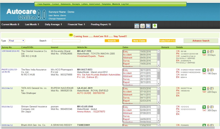The width and height of the screenshot is (220, 129).
Task: Open survey 0010/de/12 link
Action: [7, 106]
